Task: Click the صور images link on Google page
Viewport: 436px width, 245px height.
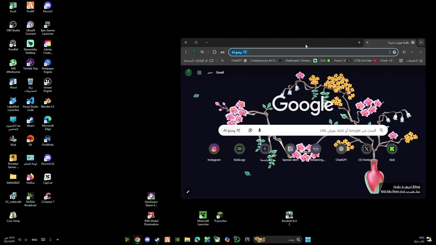Action: 210,72
